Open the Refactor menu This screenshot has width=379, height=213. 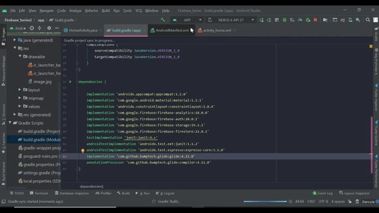(x=92, y=11)
